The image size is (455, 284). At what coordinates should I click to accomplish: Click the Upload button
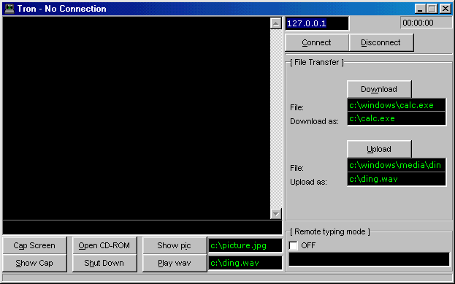pos(379,149)
